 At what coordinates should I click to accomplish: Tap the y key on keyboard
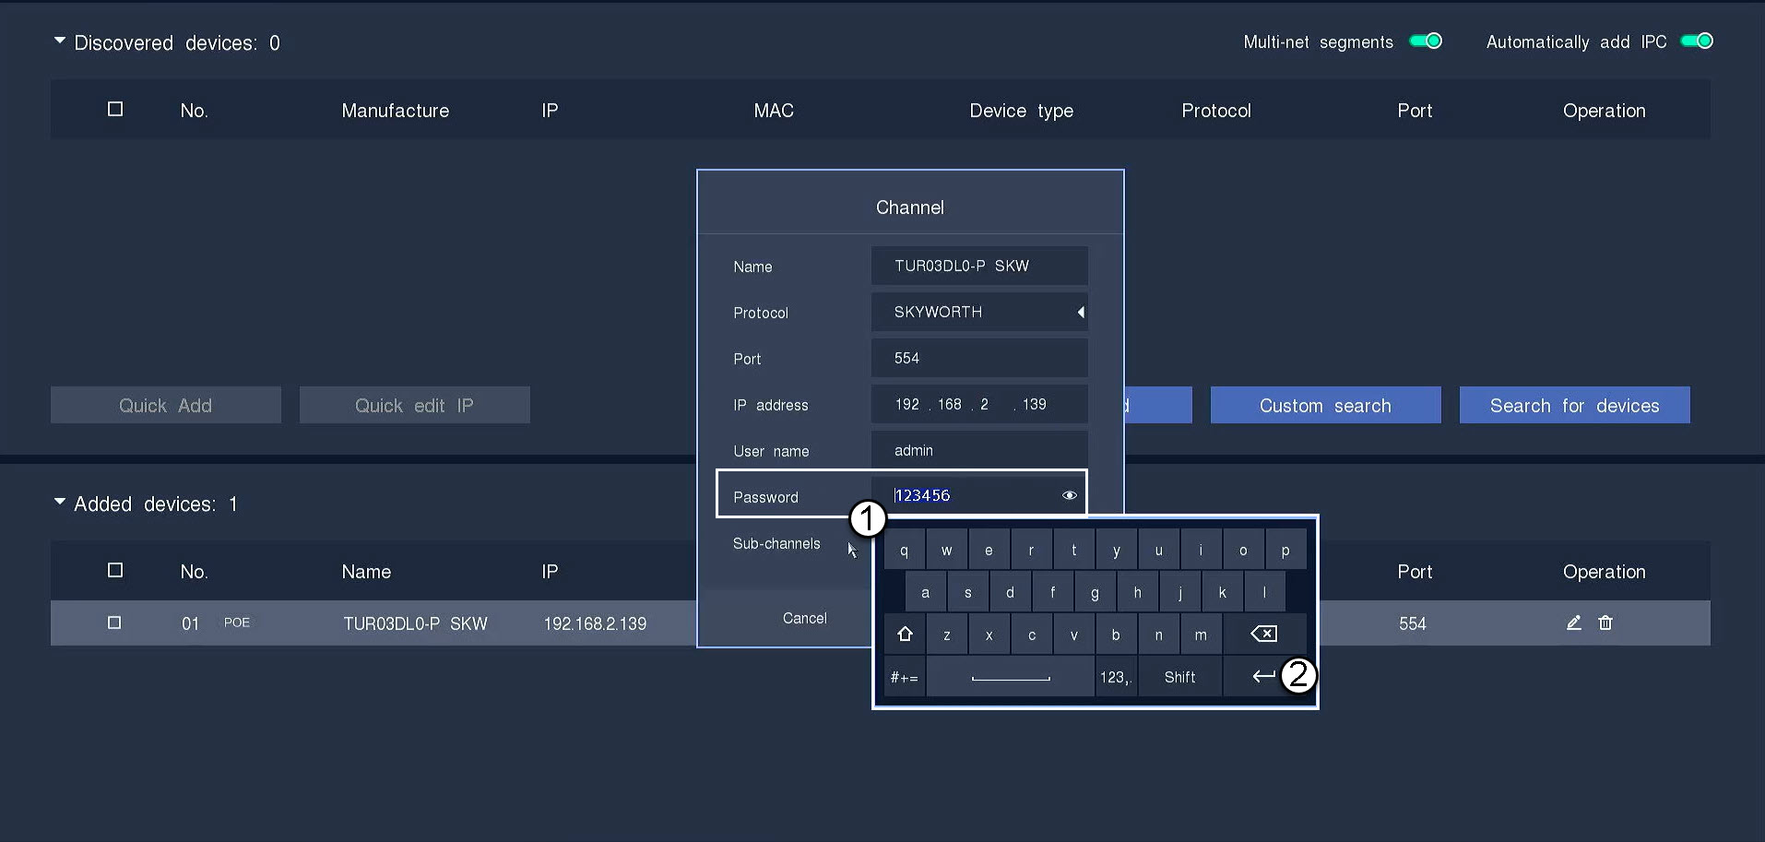pos(1116,550)
